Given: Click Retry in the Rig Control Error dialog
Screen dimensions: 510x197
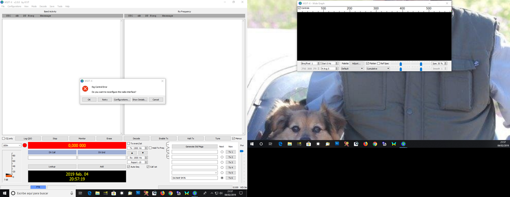Looking at the screenshot, I should point(105,99).
